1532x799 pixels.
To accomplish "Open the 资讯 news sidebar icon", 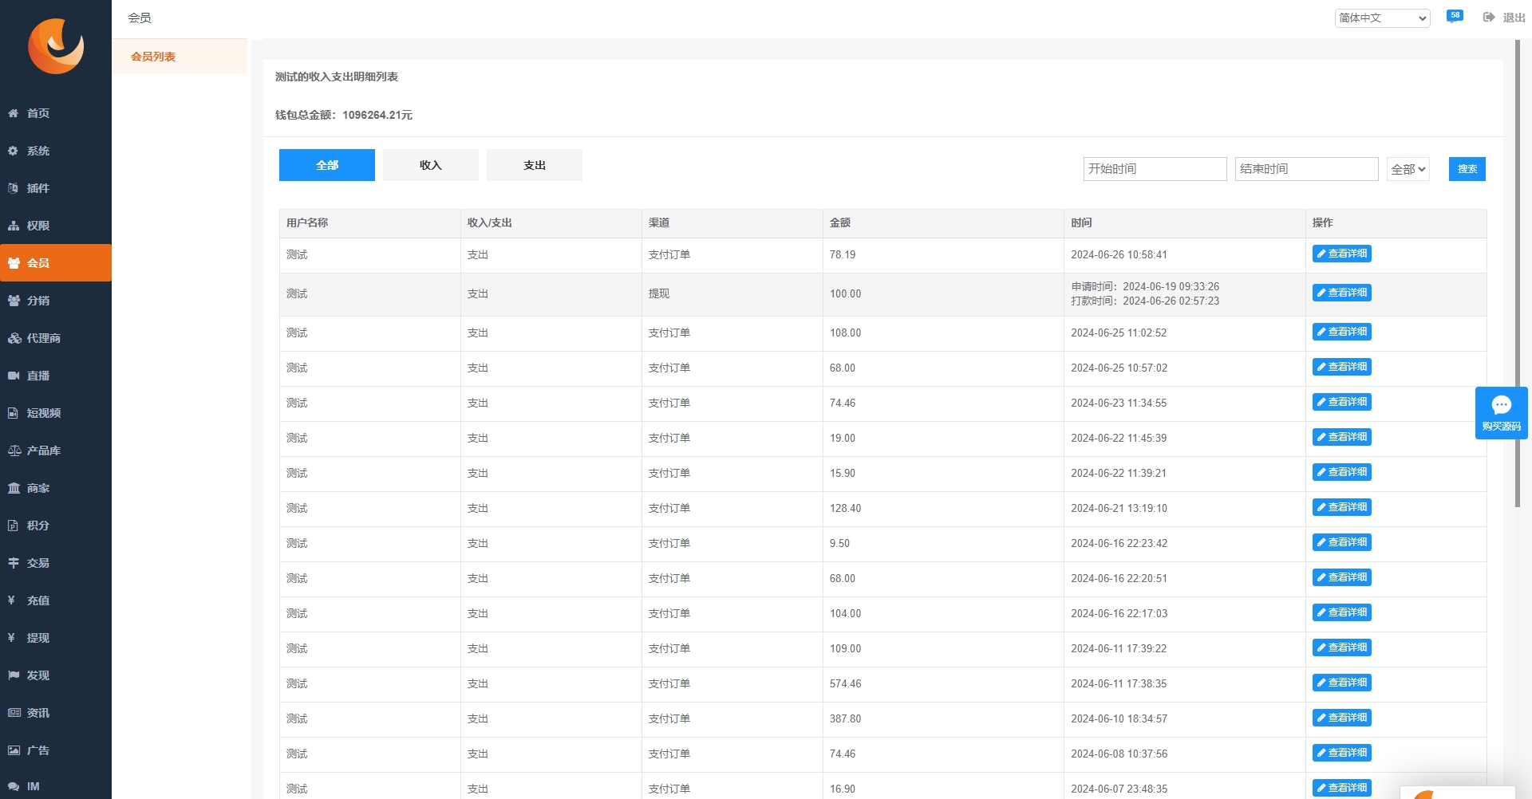I will pos(14,713).
